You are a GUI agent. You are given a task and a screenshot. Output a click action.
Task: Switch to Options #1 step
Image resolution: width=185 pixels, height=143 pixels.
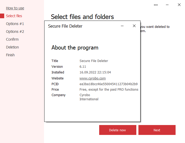[x=15, y=24]
